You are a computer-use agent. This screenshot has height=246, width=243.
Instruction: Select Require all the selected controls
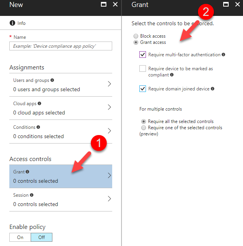(x=144, y=121)
